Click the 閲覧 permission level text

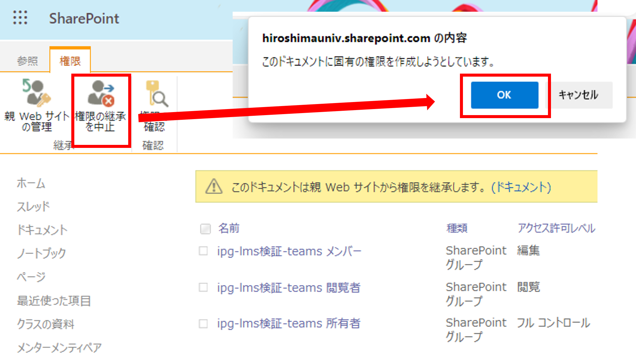click(529, 287)
